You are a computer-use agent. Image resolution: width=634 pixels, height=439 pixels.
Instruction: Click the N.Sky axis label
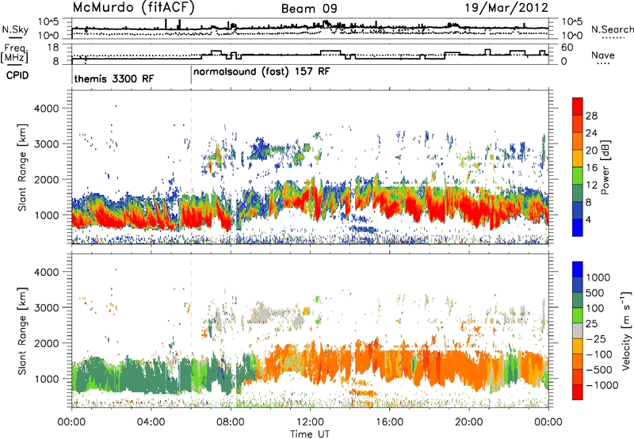(15, 29)
